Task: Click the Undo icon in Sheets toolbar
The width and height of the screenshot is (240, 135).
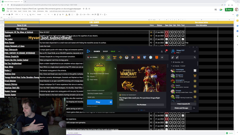Action: click(4, 15)
